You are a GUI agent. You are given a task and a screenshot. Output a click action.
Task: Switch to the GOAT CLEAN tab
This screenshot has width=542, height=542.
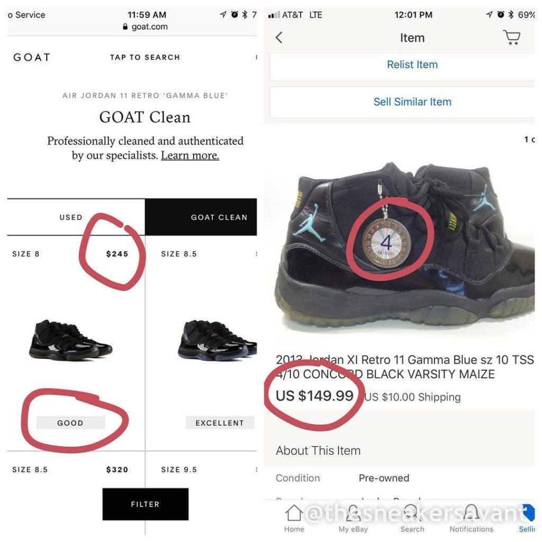click(201, 217)
